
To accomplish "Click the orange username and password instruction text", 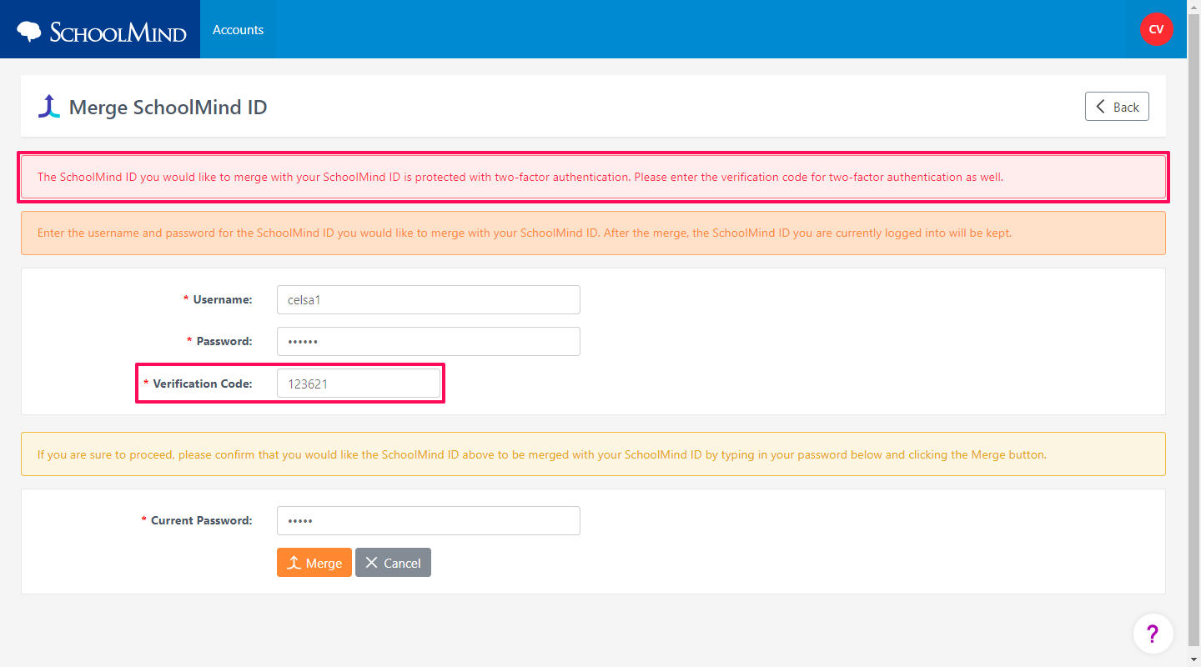I will tap(524, 233).
